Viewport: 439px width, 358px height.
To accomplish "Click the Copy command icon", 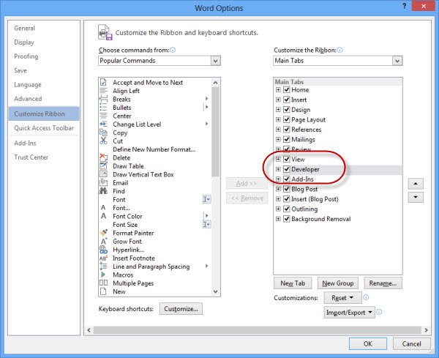I will pyautogui.click(x=103, y=133).
